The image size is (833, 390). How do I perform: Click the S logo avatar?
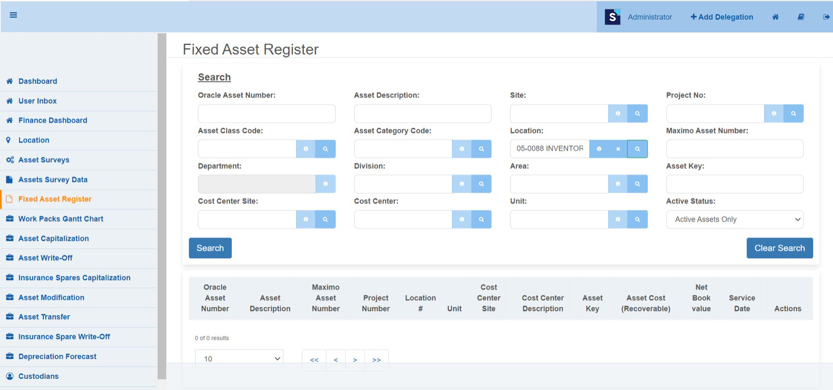point(612,17)
